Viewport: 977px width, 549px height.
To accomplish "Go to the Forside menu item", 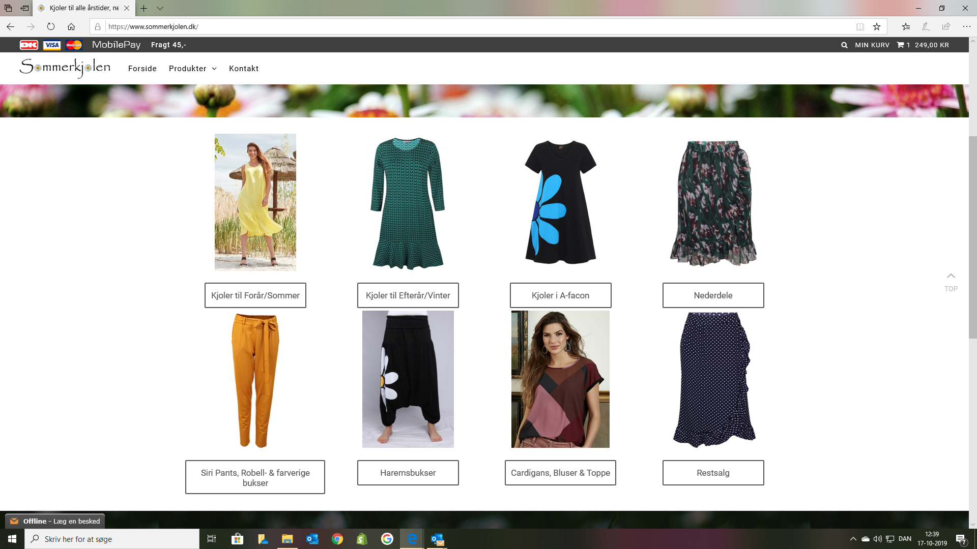I will click(142, 69).
